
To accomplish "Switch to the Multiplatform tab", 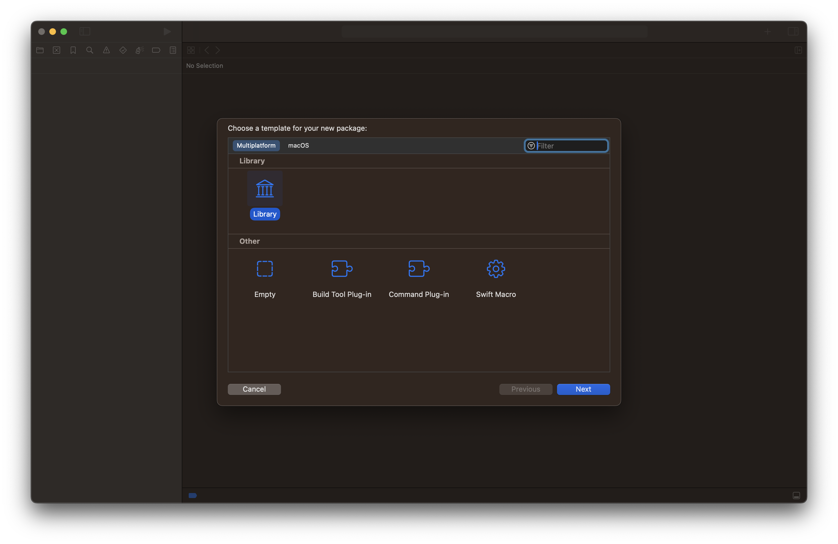I will (256, 146).
